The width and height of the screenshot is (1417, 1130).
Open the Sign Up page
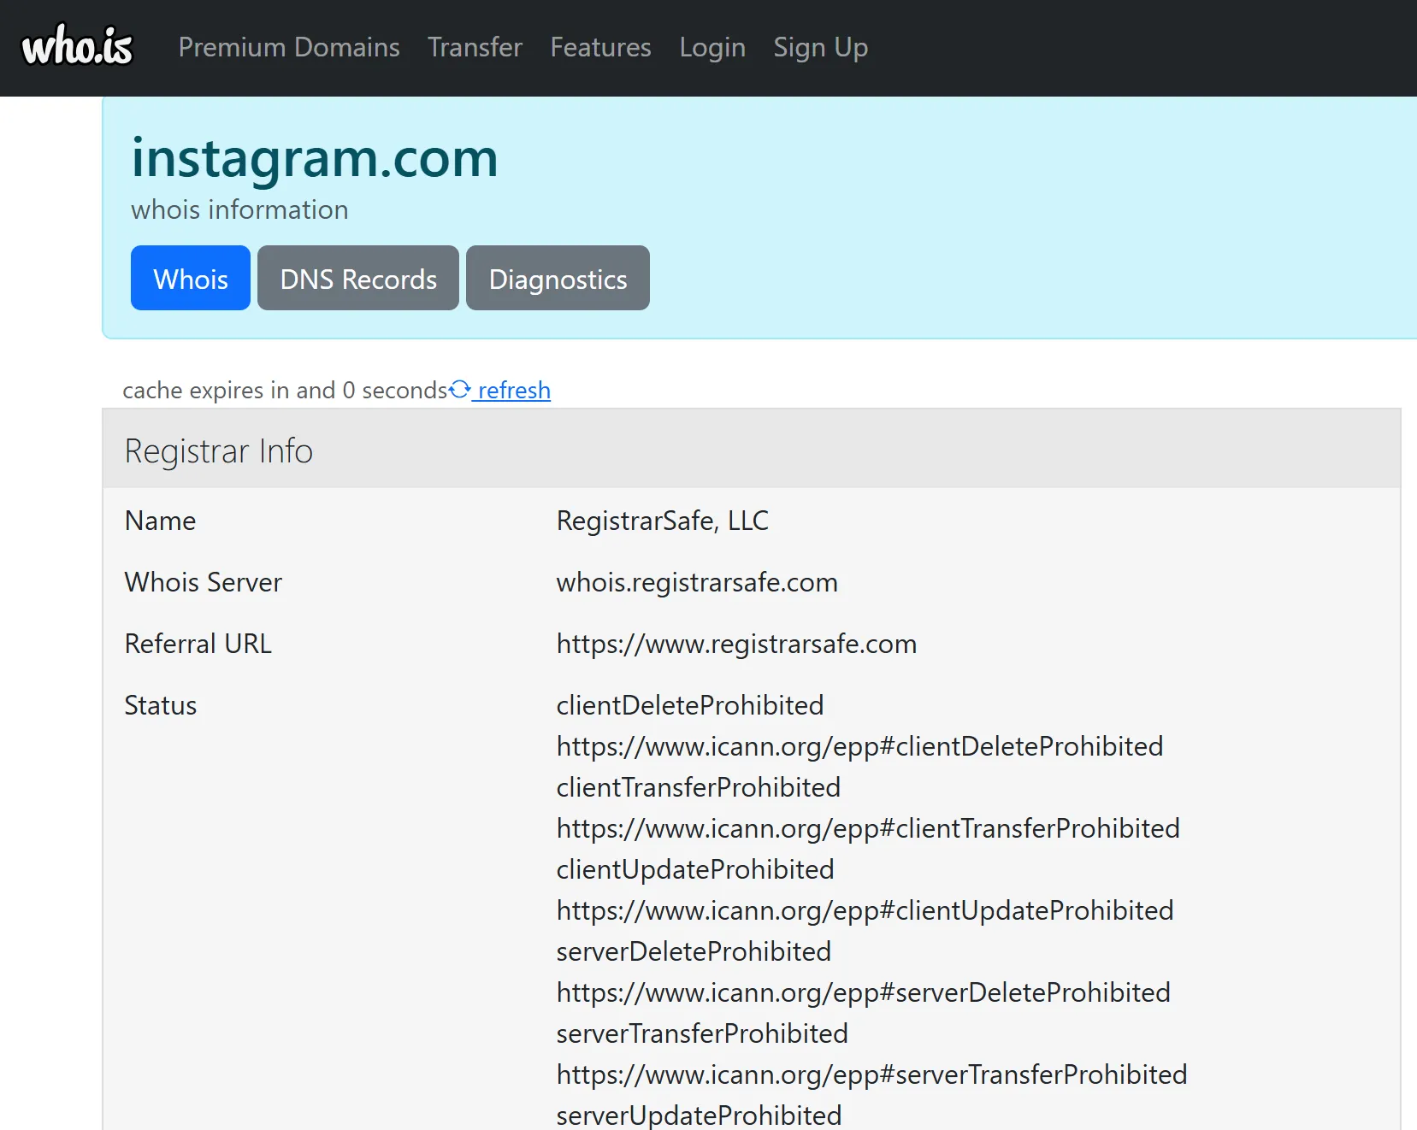point(820,47)
